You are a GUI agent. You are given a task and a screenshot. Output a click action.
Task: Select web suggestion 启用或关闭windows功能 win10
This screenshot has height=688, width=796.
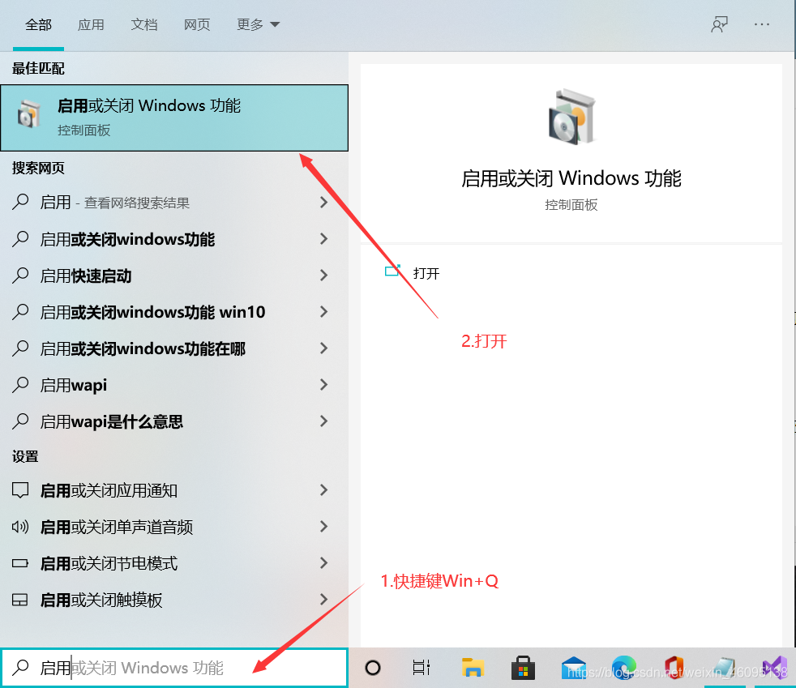pyautogui.click(x=174, y=312)
